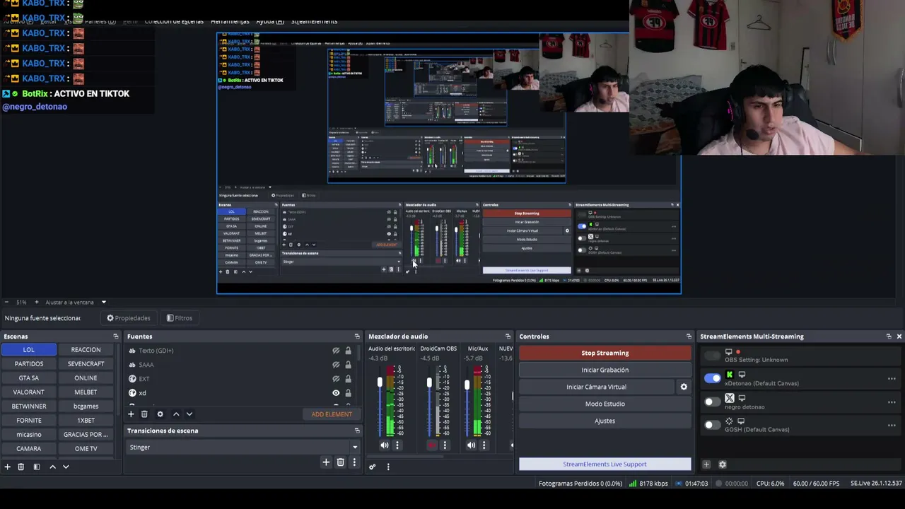Move scene down with the Escenas down arrow

click(66, 467)
